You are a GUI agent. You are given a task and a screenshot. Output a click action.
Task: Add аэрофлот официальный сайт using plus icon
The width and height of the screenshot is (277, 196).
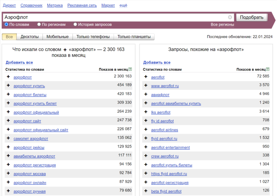[8, 129]
